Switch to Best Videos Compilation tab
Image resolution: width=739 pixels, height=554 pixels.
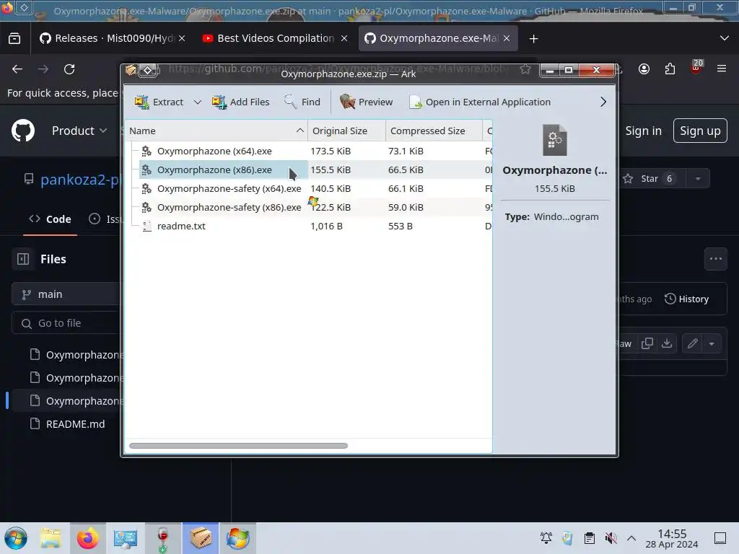[275, 38]
